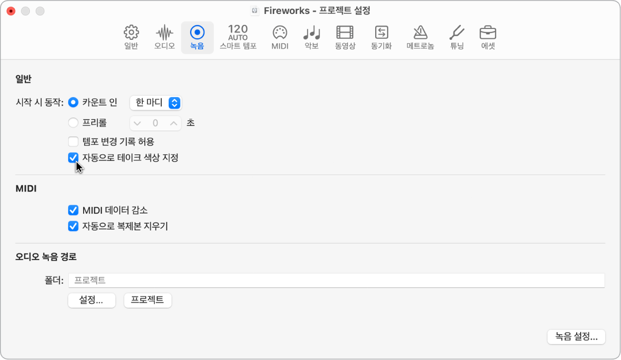Open the 일반 (General) gear icon pane
This screenshot has width=621, height=360.
pyautogui.click(x=131, y=38)
